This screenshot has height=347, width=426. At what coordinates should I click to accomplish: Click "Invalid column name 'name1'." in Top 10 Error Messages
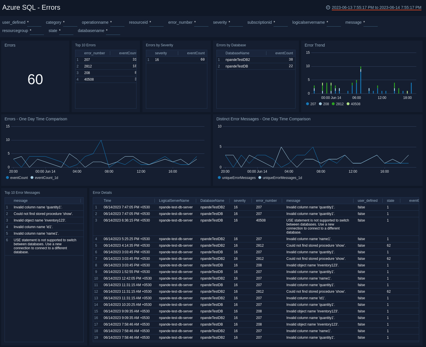coord(36,234)
